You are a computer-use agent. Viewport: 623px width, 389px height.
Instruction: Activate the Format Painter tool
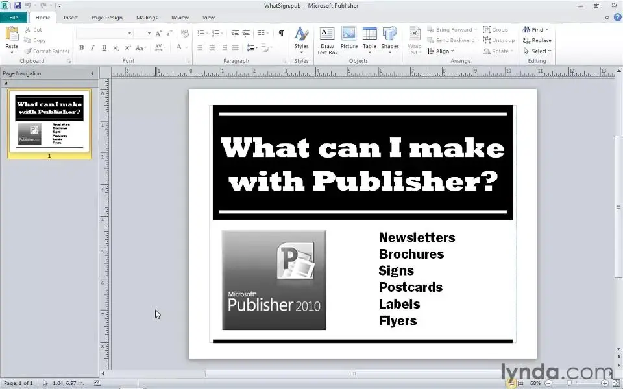pos(47,51)
